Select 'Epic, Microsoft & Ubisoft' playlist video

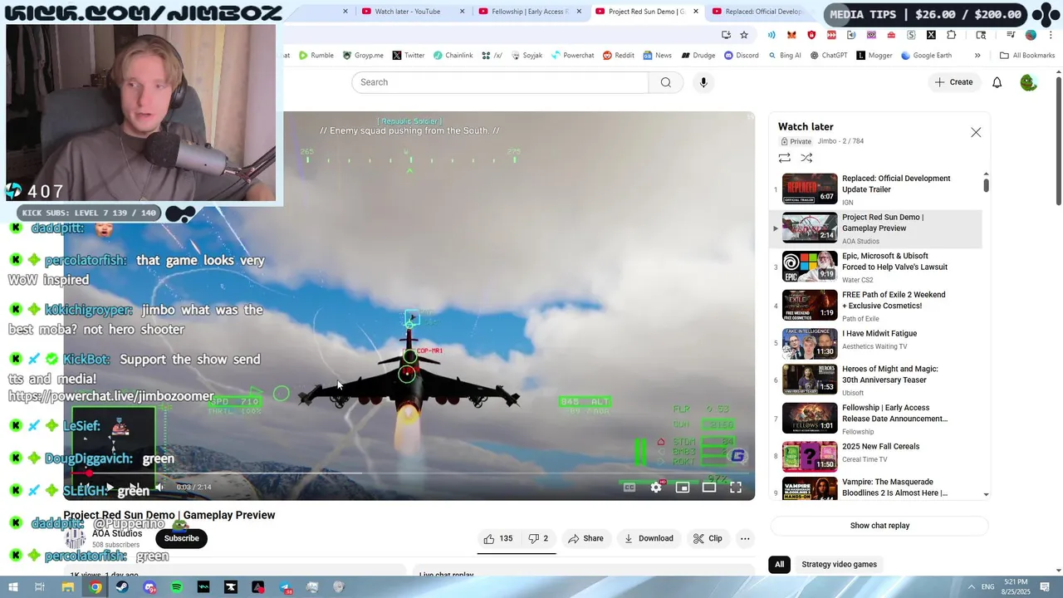click(x=877, y=267)
